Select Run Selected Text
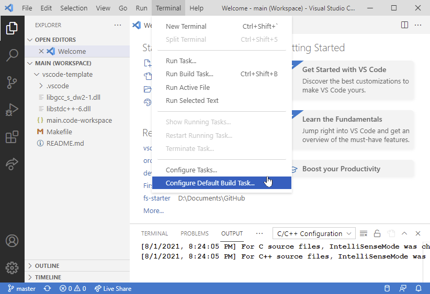430x294 pixels. 222,100
